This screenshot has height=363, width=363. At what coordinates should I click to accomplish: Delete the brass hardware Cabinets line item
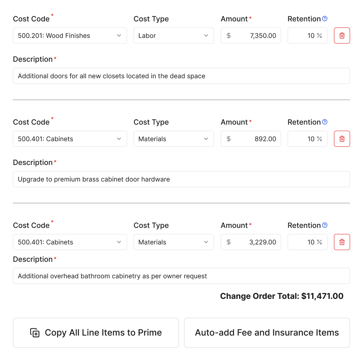342,139
